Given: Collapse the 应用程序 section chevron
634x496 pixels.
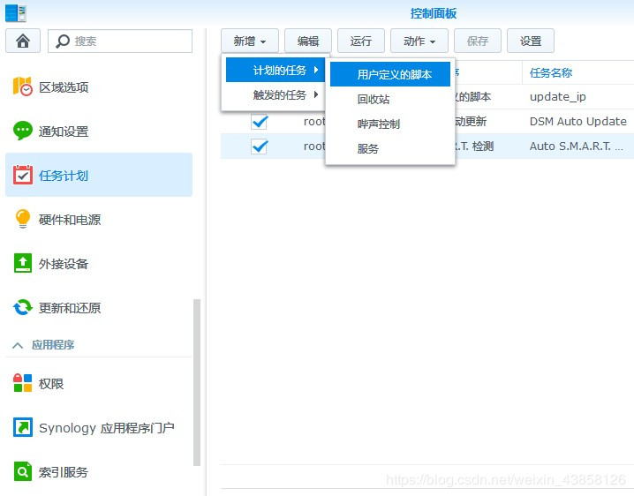Looking at the screenshot, I should (18, 345).
